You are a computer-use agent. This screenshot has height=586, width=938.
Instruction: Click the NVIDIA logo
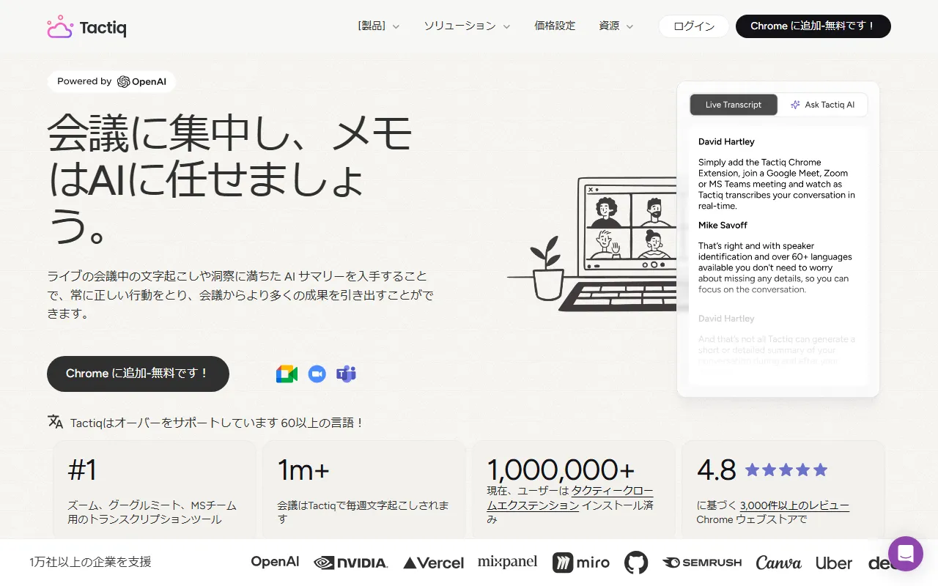coord(350,563)
